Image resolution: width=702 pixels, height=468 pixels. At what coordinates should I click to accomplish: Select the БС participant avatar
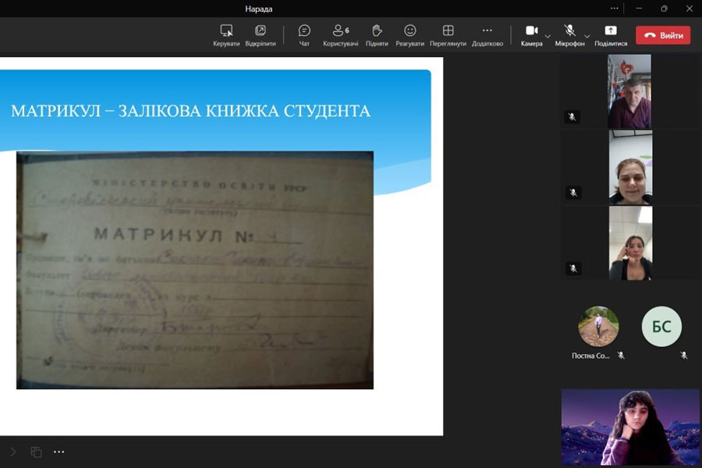tap(661, 326)
